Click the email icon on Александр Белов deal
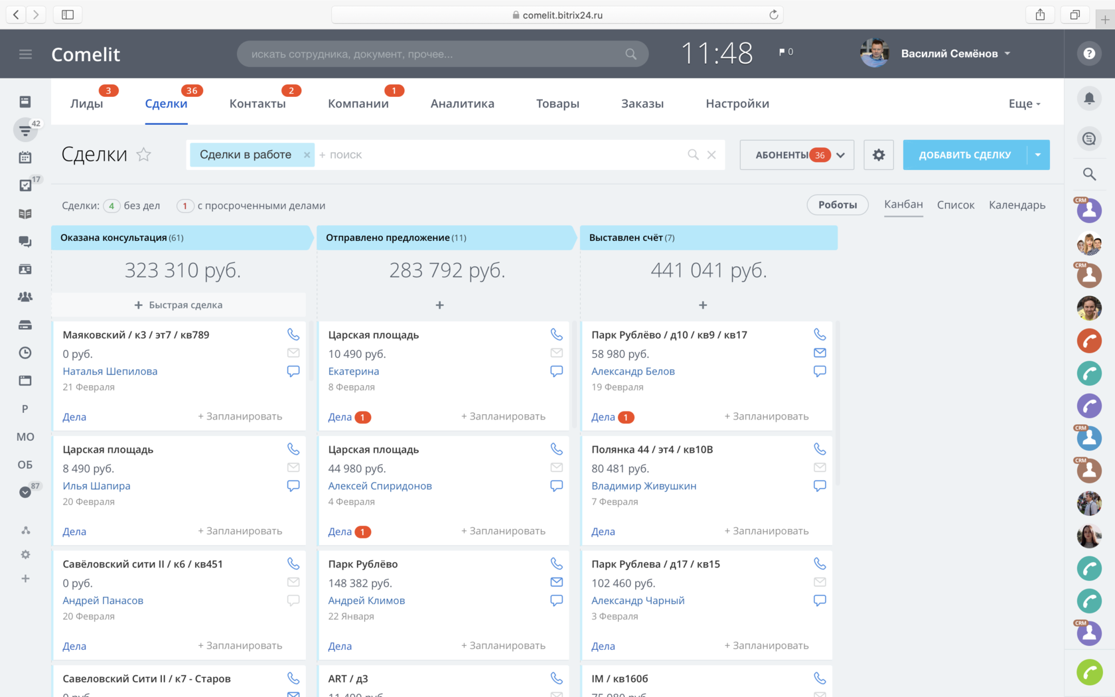 pyautogui.click(x=820, y=353)
